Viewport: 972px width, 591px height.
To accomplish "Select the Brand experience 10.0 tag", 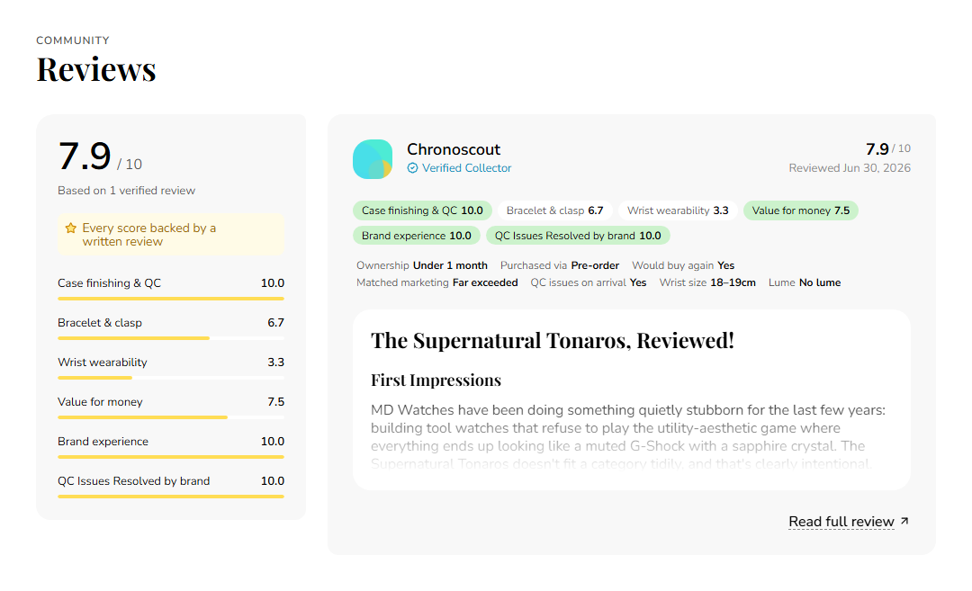I will pyautogui.click(x=417, y=236).
